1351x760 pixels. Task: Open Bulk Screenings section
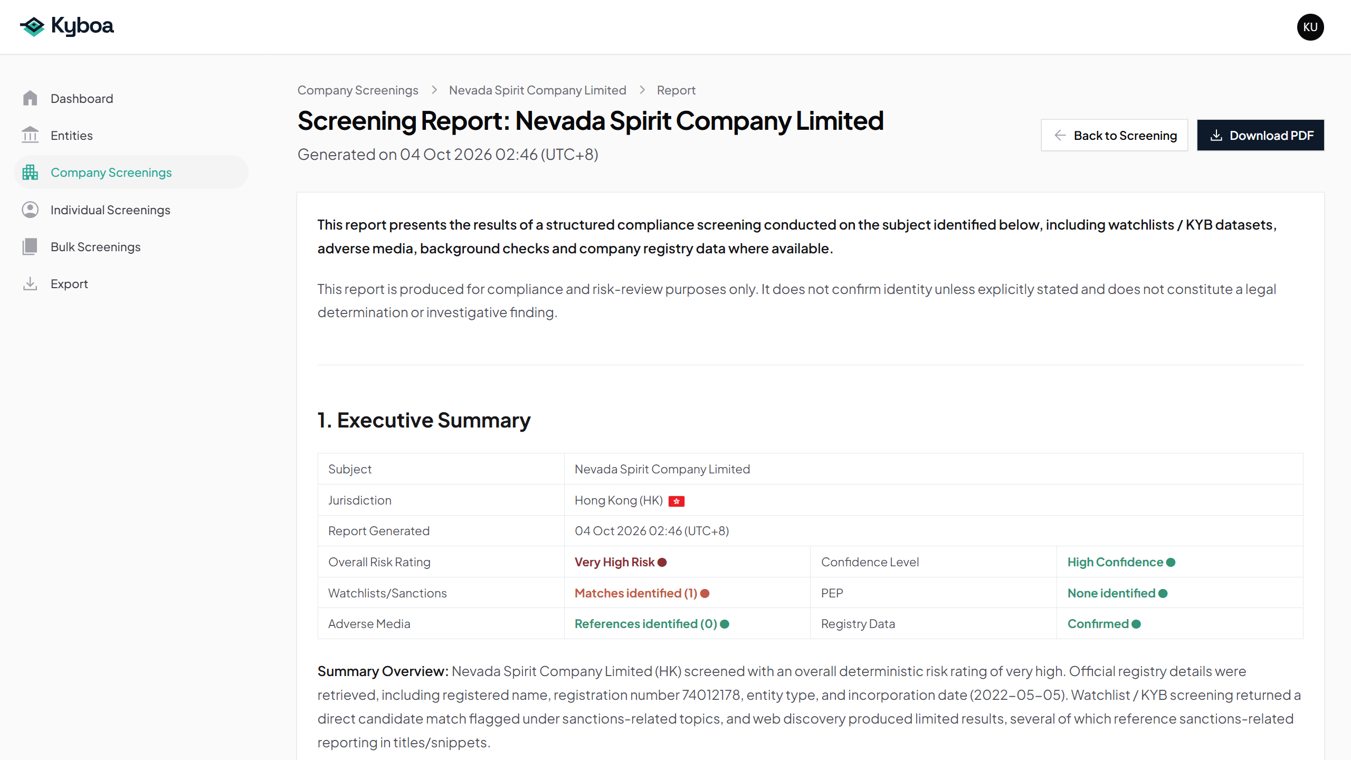131,246
